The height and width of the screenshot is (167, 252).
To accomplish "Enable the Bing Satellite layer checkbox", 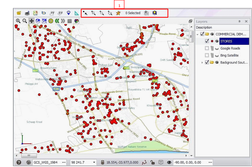I will (207, 55).
